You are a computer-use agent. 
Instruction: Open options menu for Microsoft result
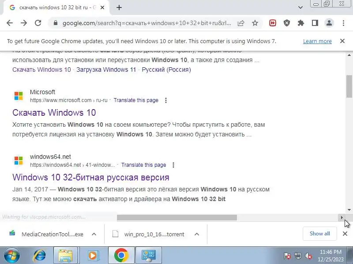(166, 100)
